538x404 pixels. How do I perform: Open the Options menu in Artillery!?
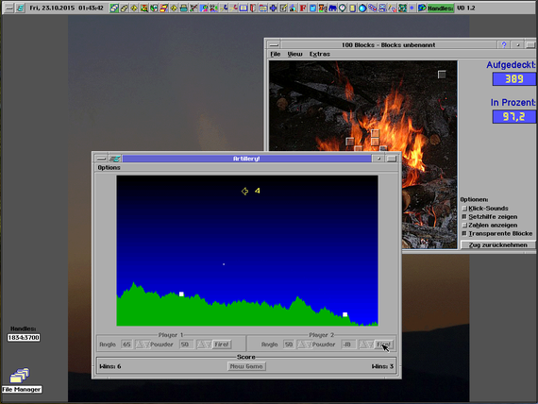pos(109,167)
